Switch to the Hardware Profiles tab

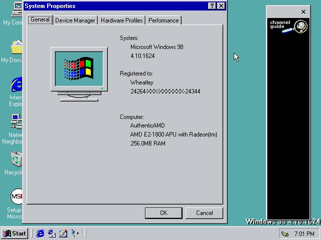click(x=121, y=20)
